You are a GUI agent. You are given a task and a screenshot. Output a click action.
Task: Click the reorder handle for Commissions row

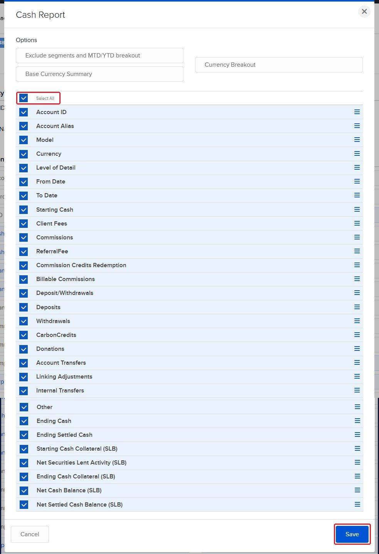pyautogui.click(x=357, y=237)
